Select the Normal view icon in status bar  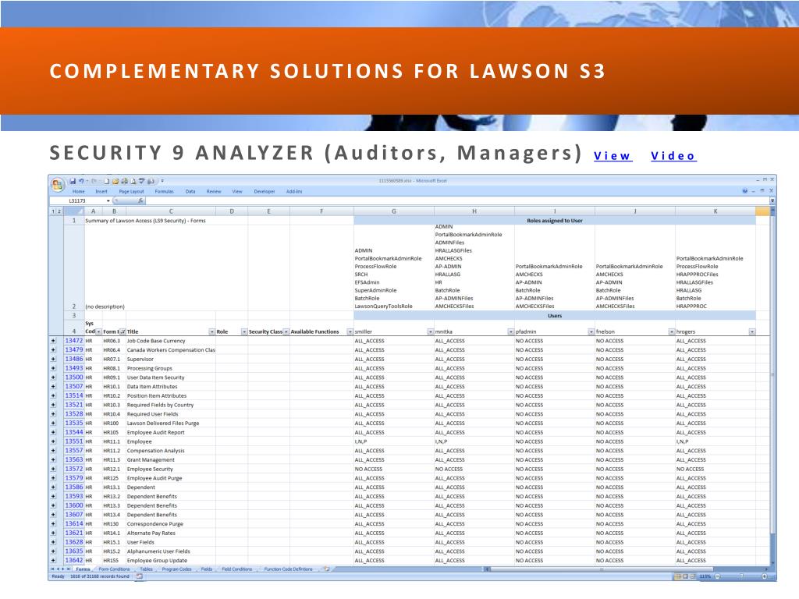[x=678, y=576]
